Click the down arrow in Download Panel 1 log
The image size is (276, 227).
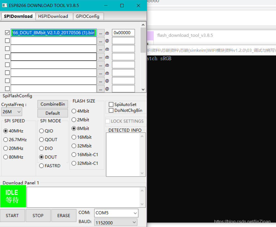tap(142, 204)
